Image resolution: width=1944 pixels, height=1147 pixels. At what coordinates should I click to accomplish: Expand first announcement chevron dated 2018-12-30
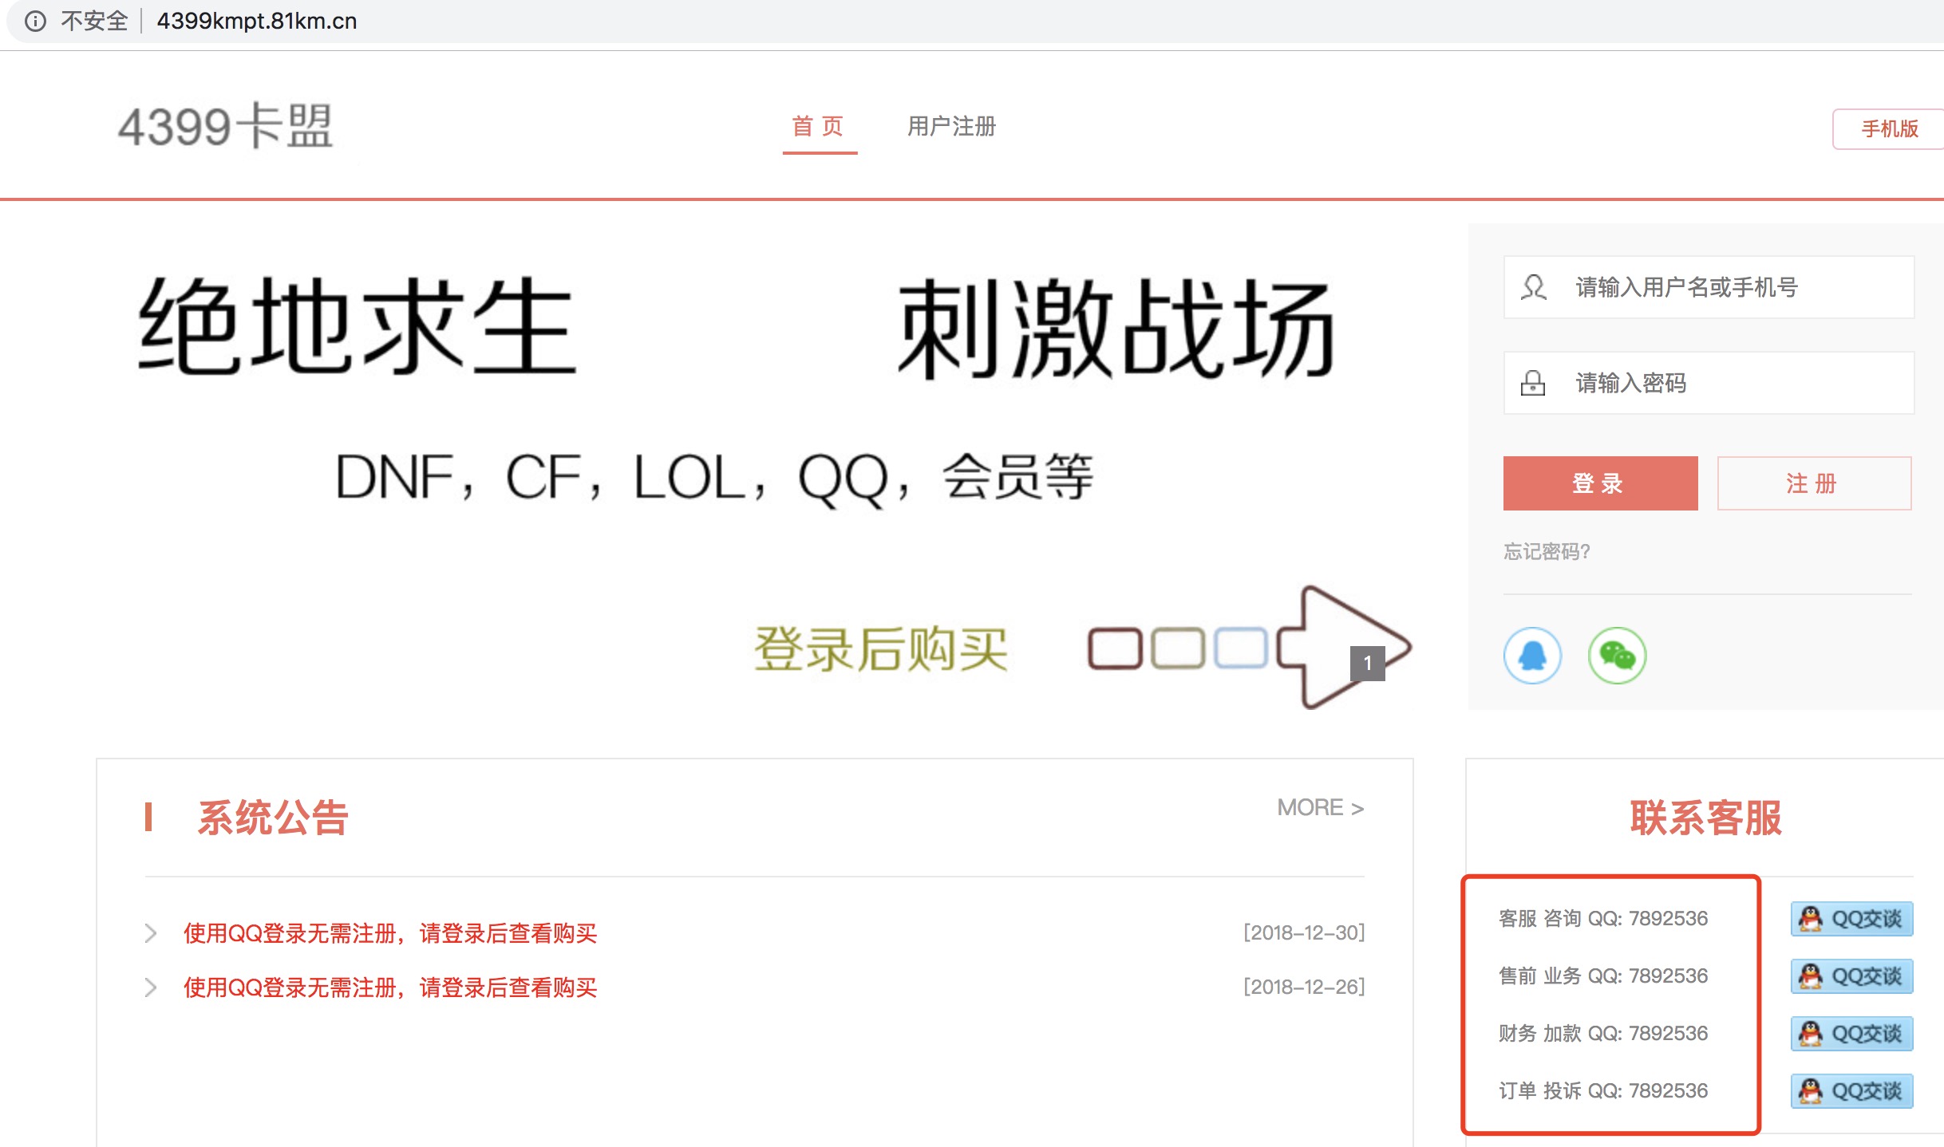150,933
